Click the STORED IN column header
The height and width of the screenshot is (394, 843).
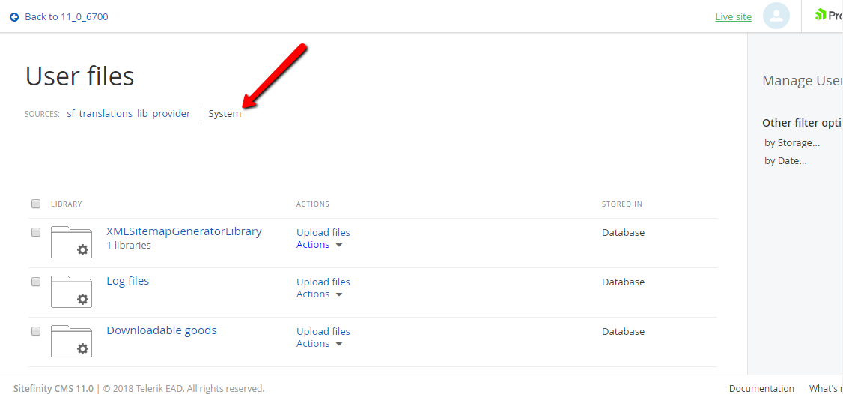click(622, 204)
